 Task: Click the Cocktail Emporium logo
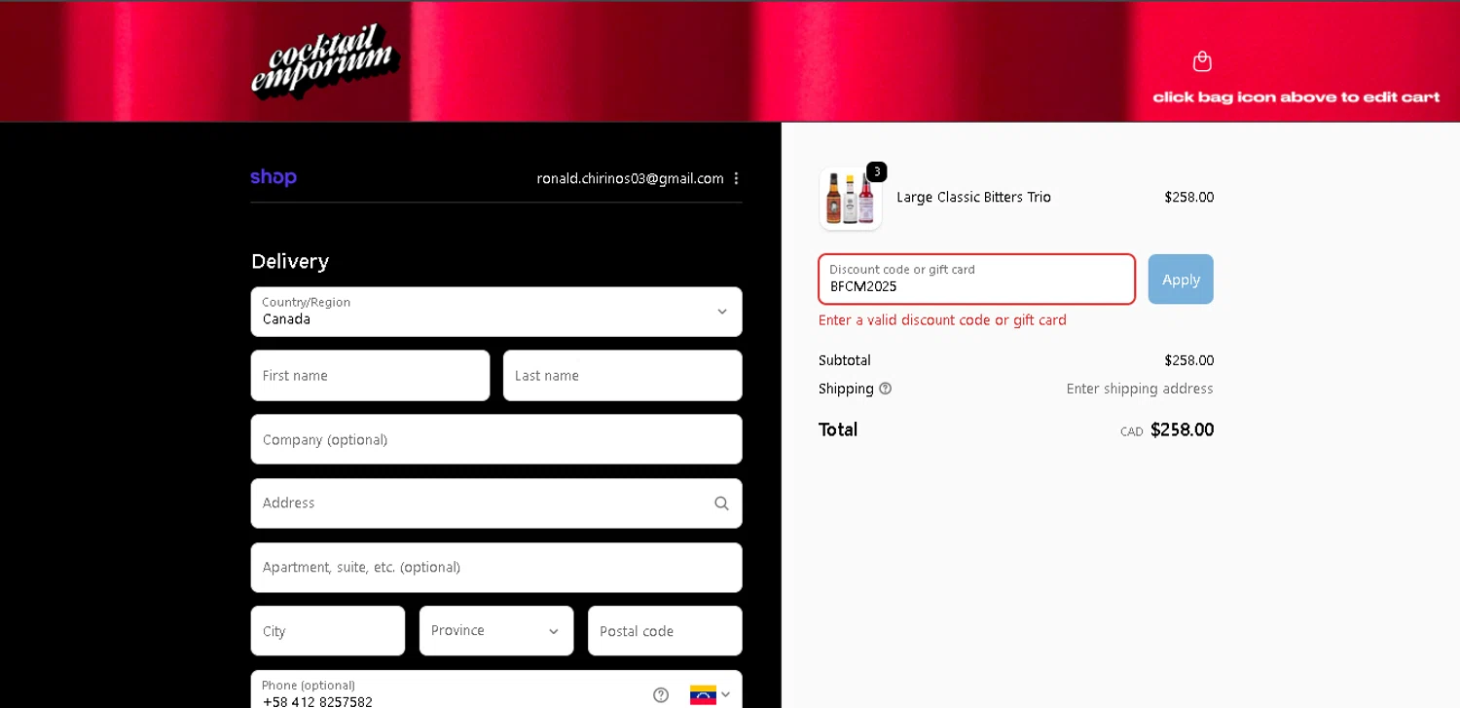click(324, 60)
